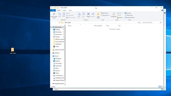This screenshot has height=96, width=171.
Task: Select Quick access in navigation pane
Action: [57, 27]
